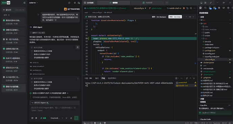Image resolution: width=233 pixels, height=124 pixels.
Task: Toggle the SOLO mode switch at top-left
Action: click(x=6, y=3)
